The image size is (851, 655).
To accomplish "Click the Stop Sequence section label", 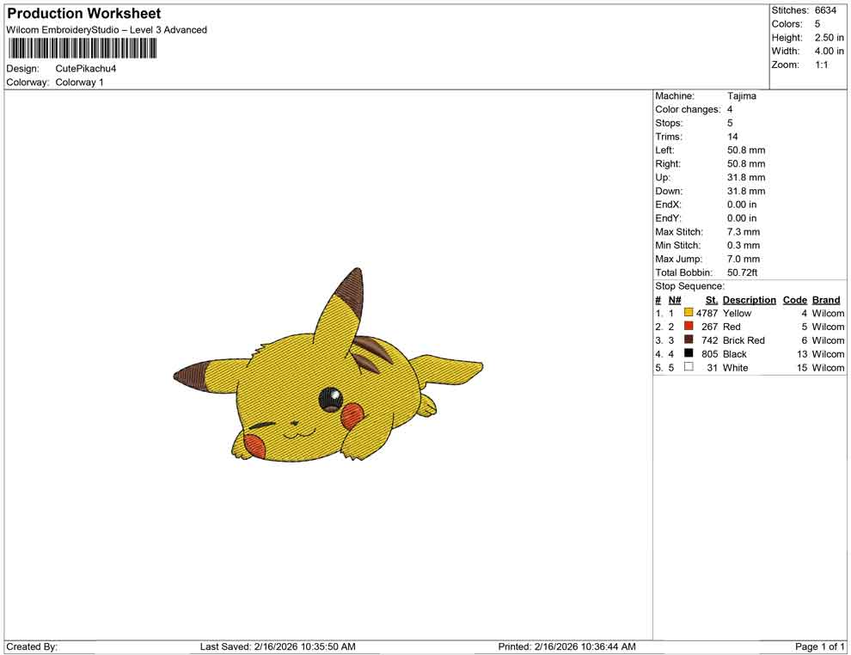I will (689, 285).
